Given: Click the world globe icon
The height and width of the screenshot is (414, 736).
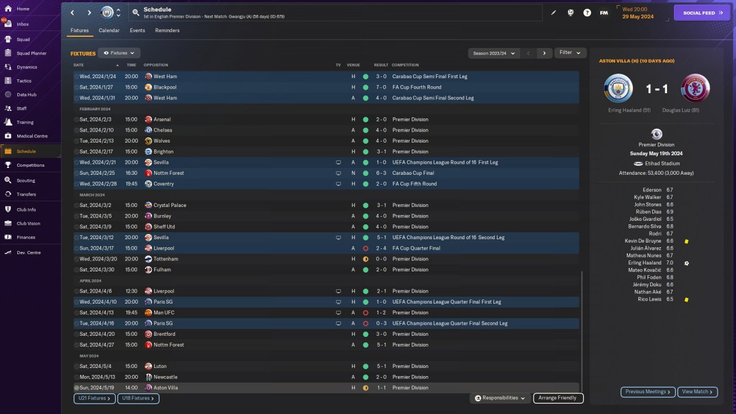Looking at the screenshot, I should pos(570,13).
